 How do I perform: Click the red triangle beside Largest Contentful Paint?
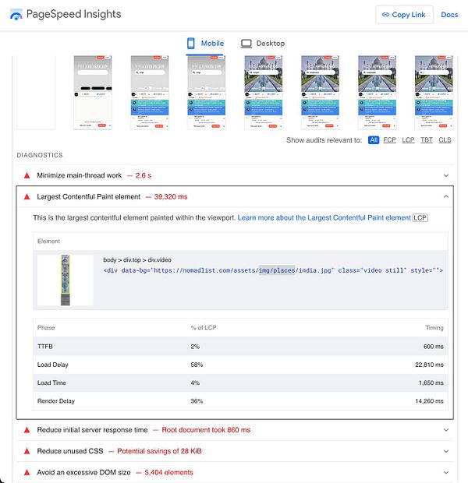[27, 196]
